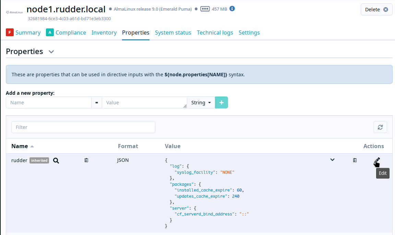Open the String format dropdown

pyautogui.click(x=201, y=103)
